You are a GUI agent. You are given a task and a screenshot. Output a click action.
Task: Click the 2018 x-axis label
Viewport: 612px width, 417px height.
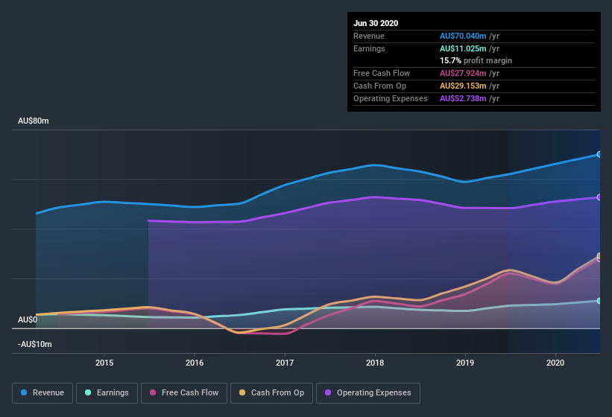click(x=375, y=363)
